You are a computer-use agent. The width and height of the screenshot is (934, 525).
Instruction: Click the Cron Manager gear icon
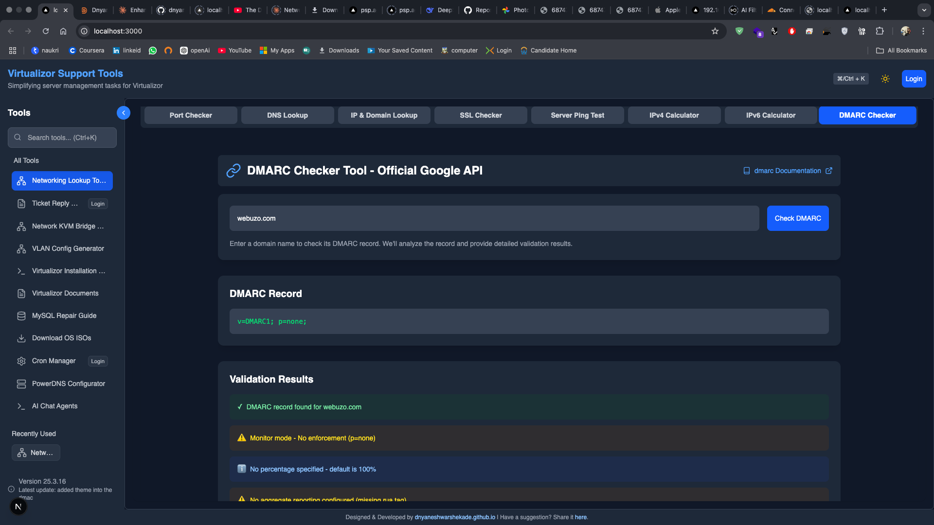[x=21, y=361]
